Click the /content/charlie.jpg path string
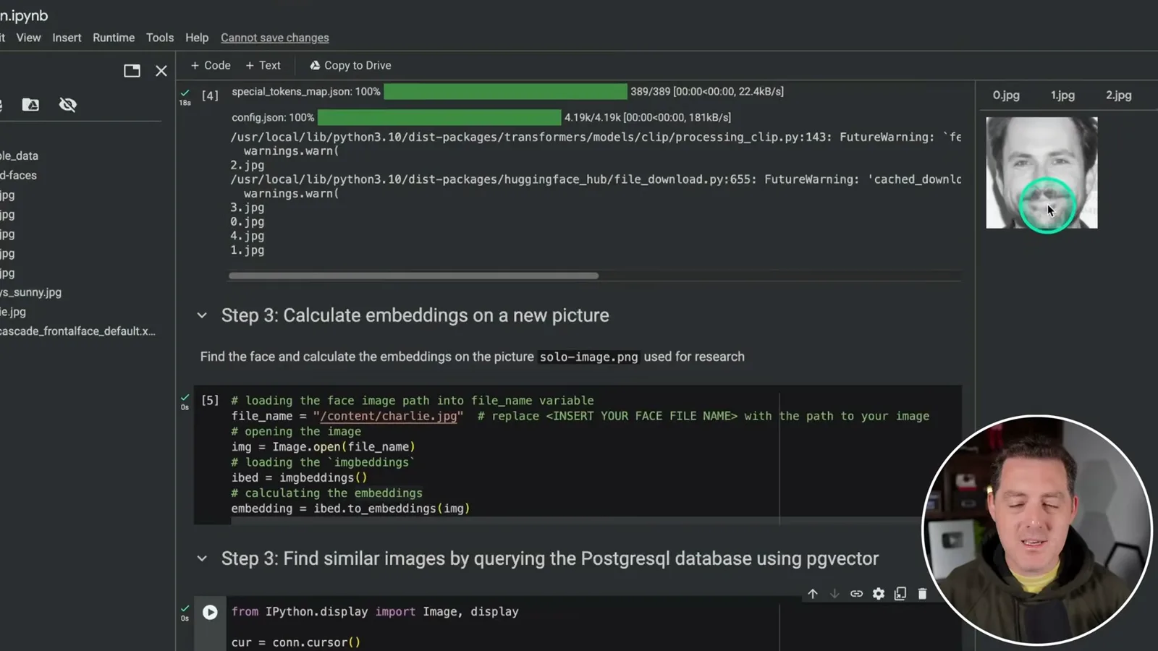This screenshot has height=651, width=1158. [388, 416]
